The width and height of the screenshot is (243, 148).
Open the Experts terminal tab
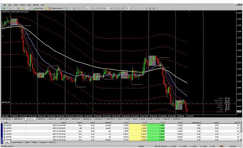pos(43,142)
